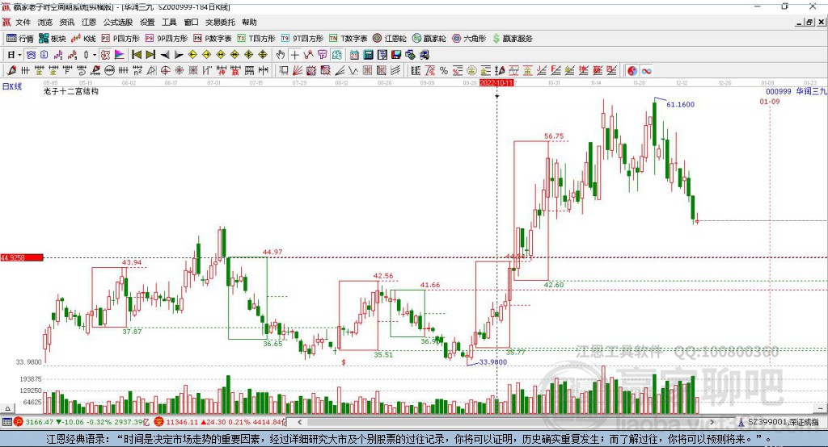Open the 资讯 menu
This screenshot has height=447, width=828.
pyautogui.click(x=66, y=22)
